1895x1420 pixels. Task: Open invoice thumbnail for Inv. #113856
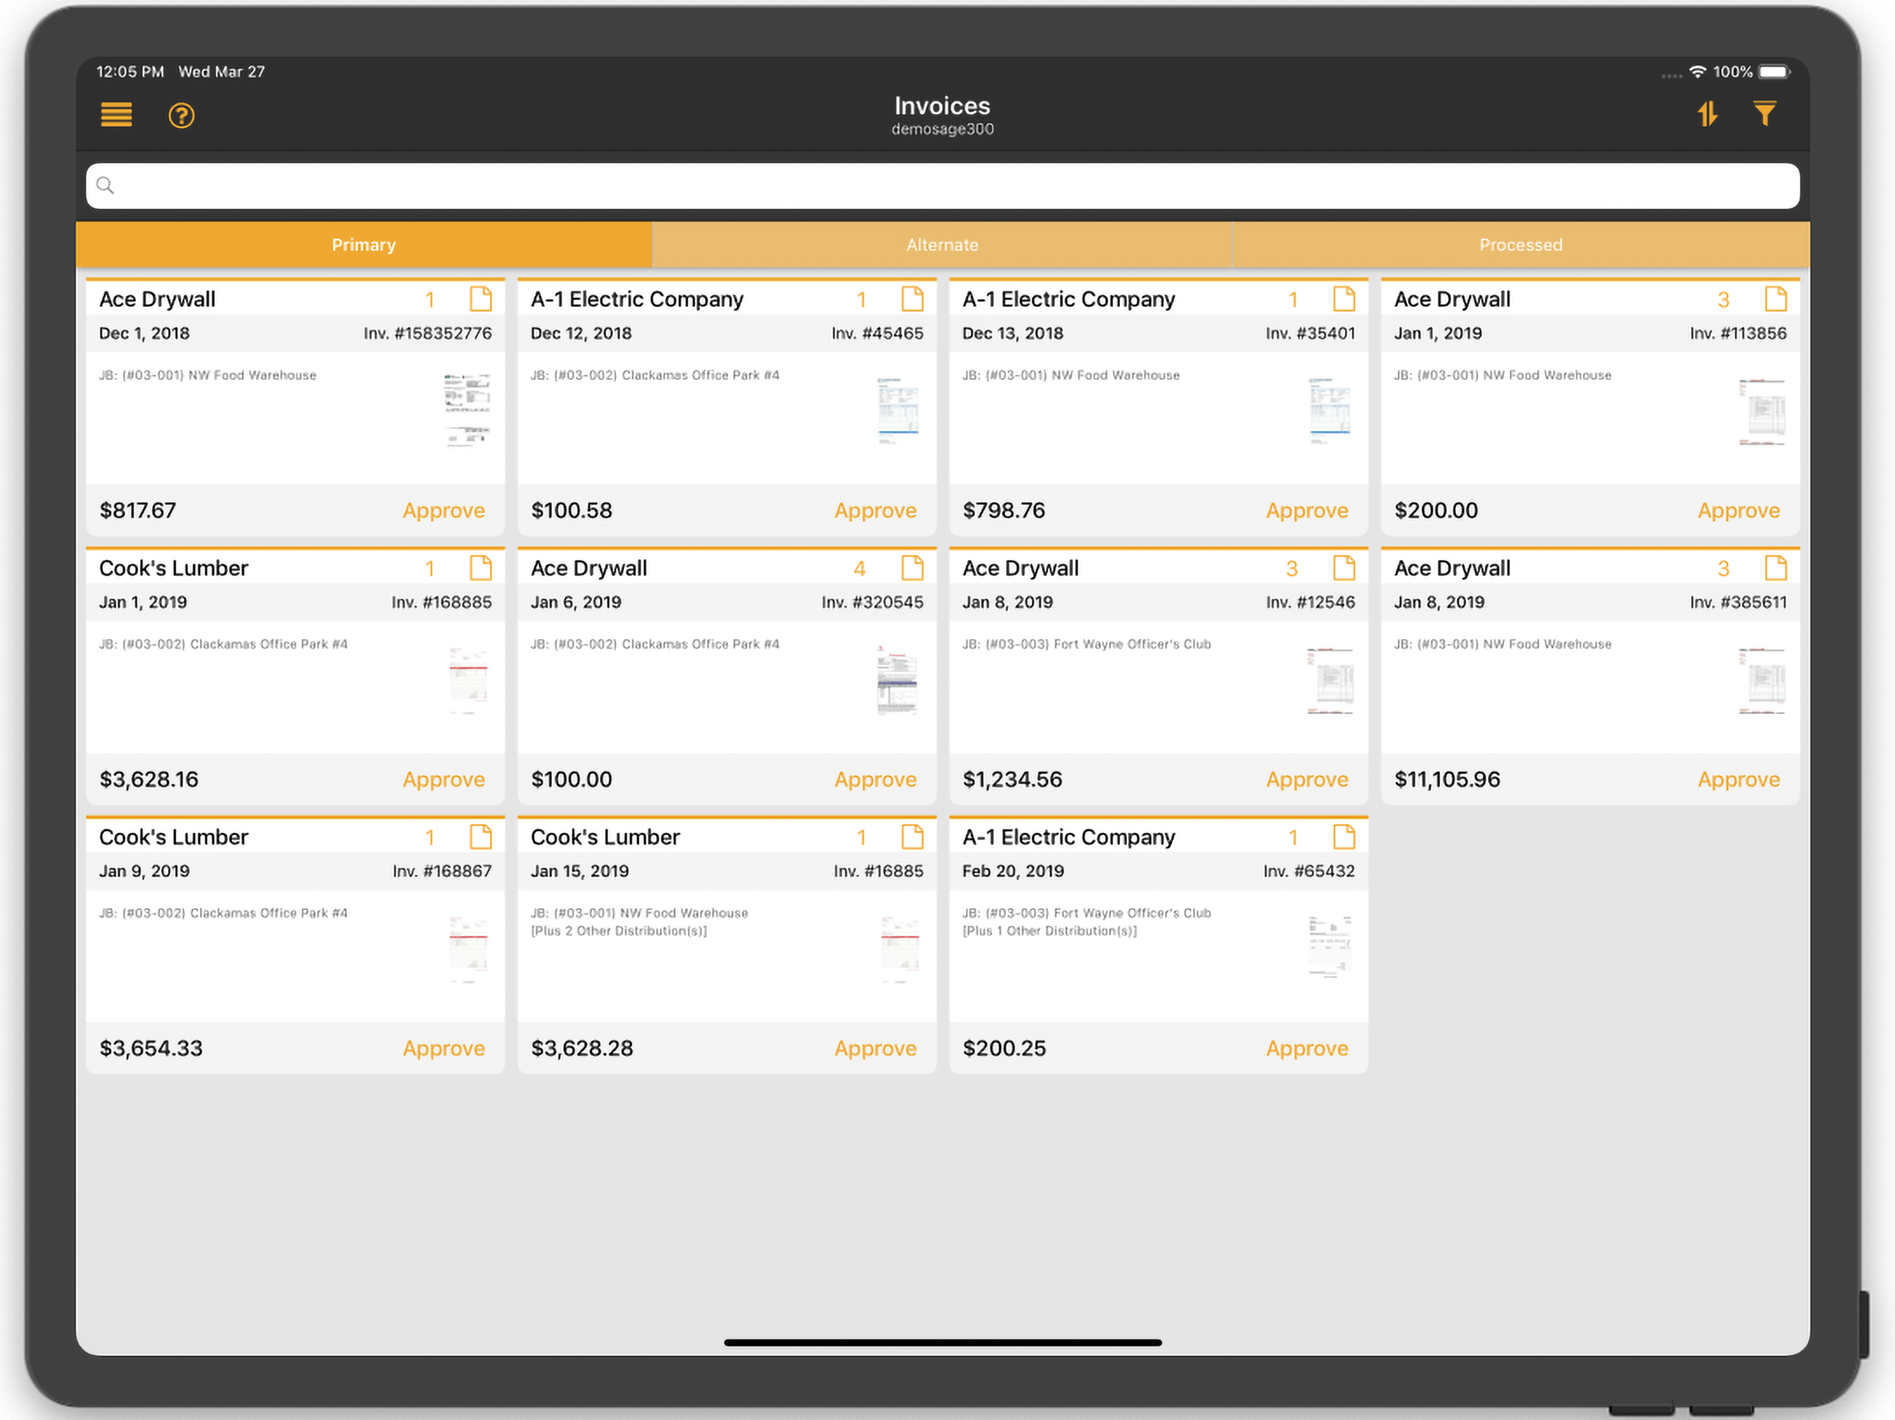click(1763, 411)
